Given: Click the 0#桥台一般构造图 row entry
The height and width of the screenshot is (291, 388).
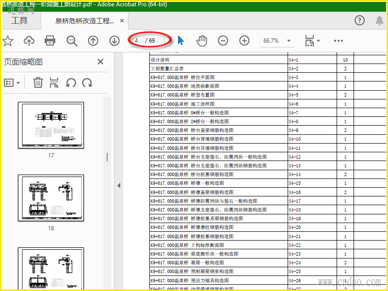Looking at the screenshot, I should click(x=190, y=113).
